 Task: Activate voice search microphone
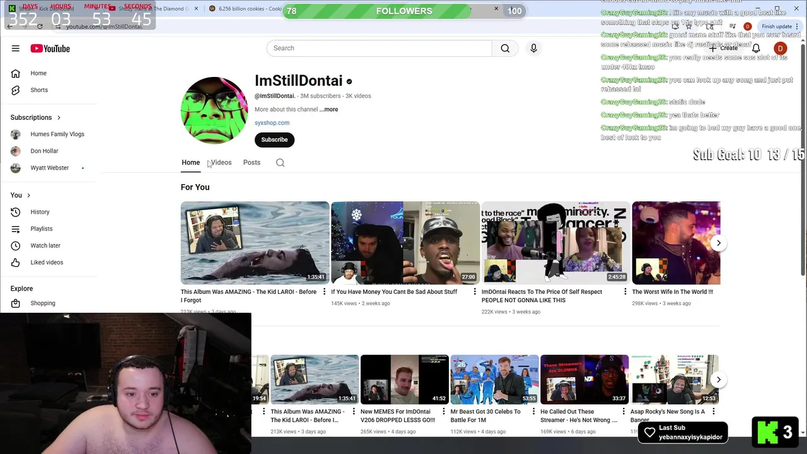(533, 48)
